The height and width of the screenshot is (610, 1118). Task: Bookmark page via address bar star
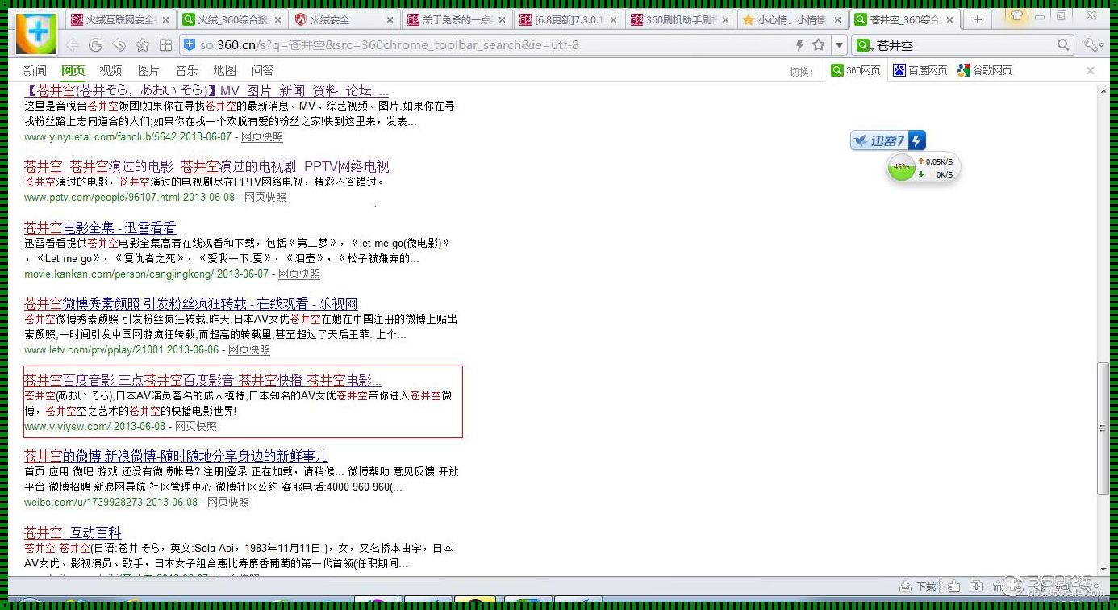819,45
